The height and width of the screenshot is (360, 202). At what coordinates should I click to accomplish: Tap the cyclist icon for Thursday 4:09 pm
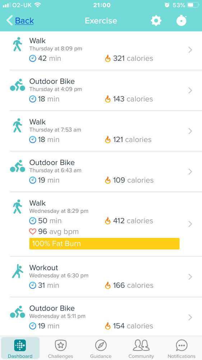pos(17,85)
